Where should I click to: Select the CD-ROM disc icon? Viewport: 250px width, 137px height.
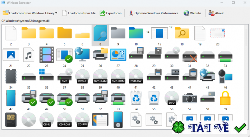coord(64,120)
